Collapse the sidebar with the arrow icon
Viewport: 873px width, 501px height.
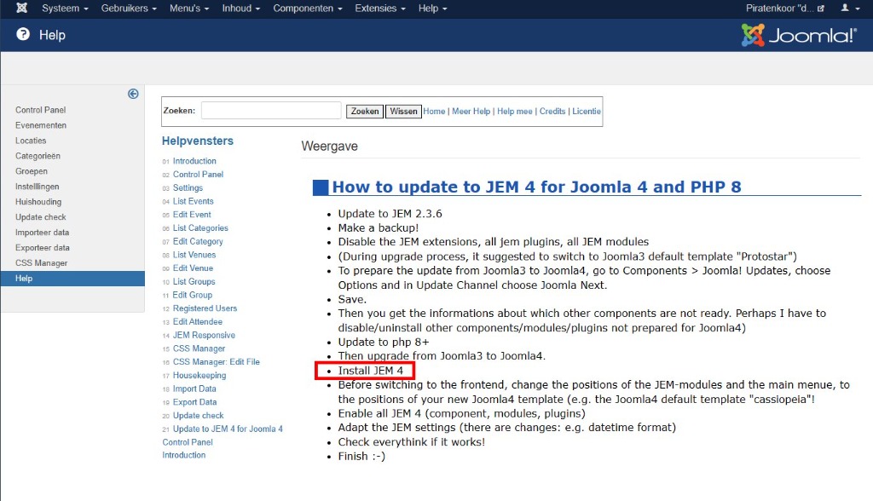(x=133, y=94)
